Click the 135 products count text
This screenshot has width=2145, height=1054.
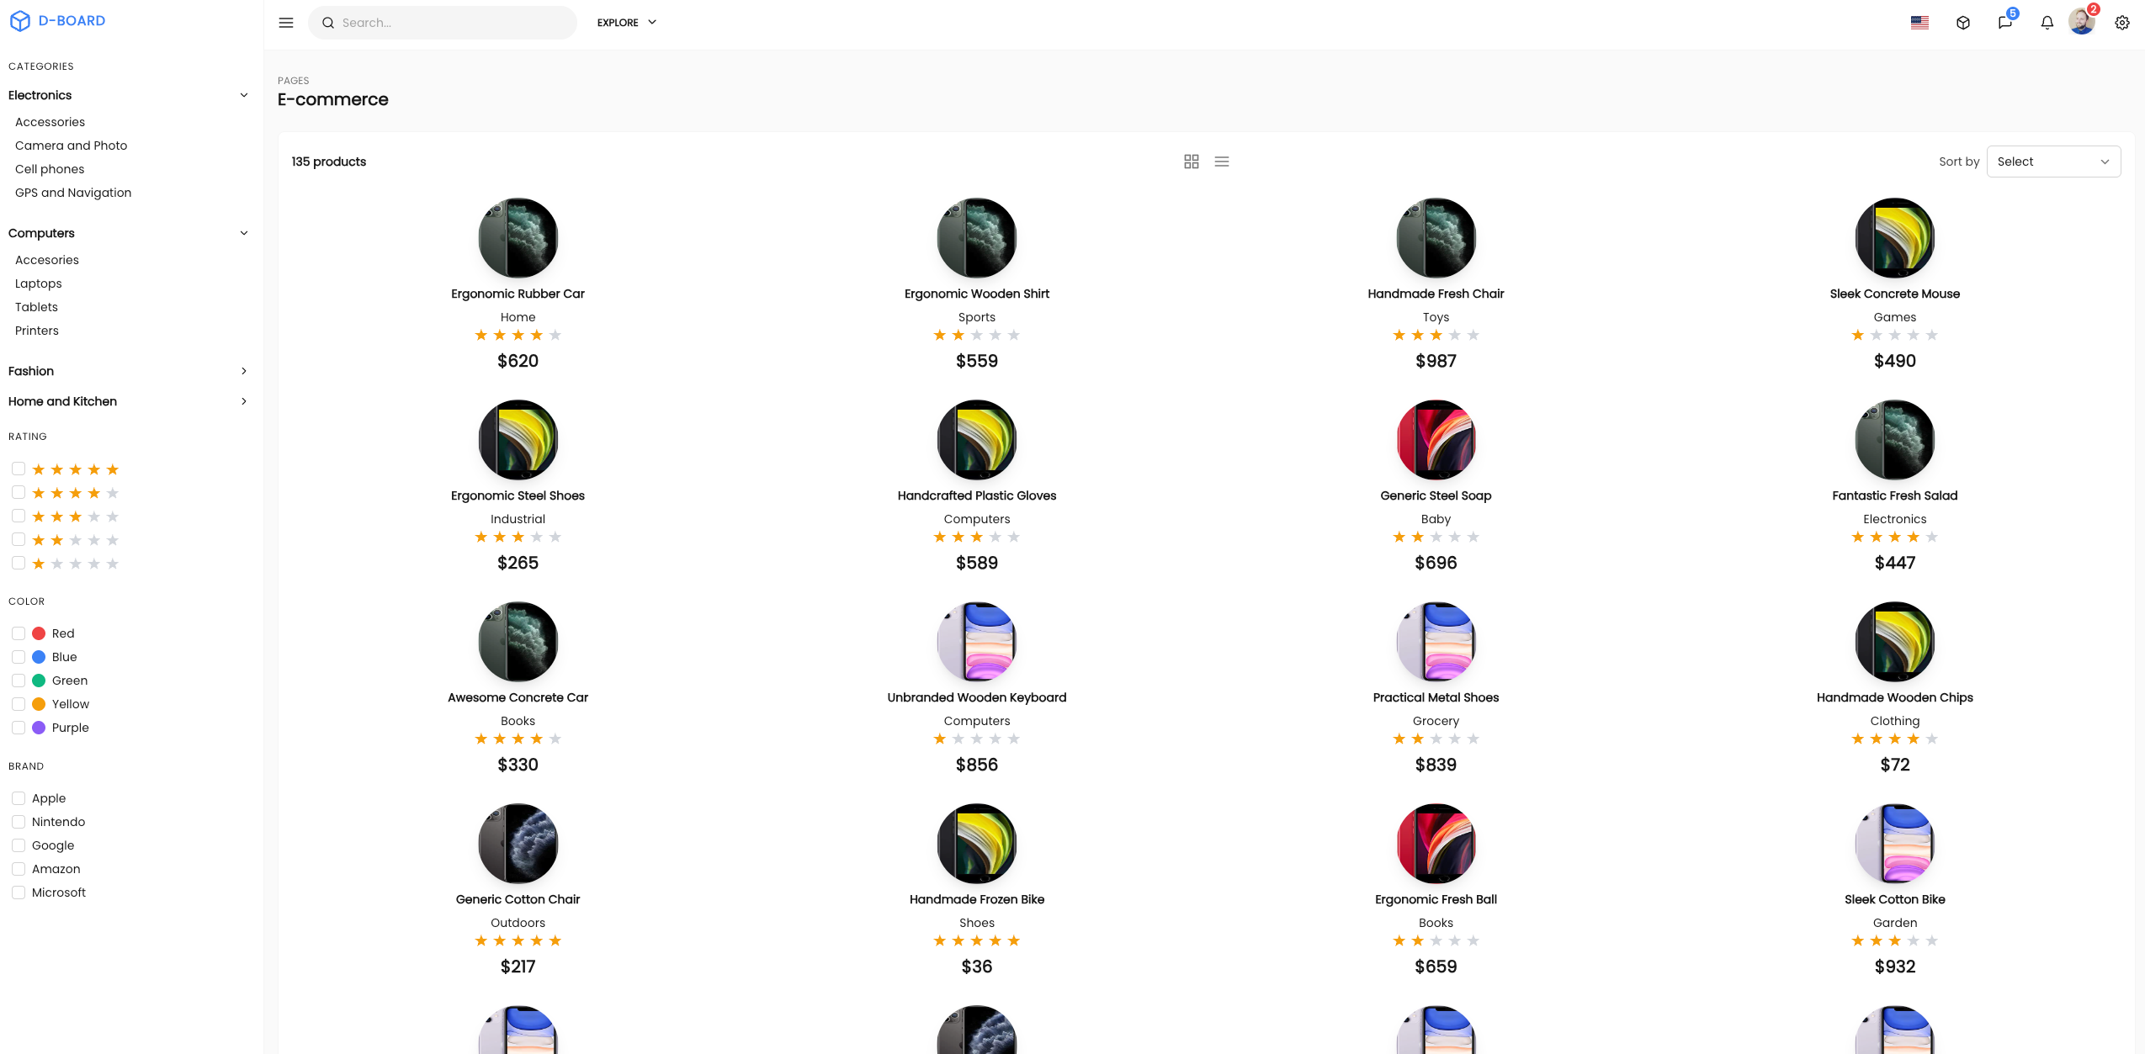[x=329, y=162]
